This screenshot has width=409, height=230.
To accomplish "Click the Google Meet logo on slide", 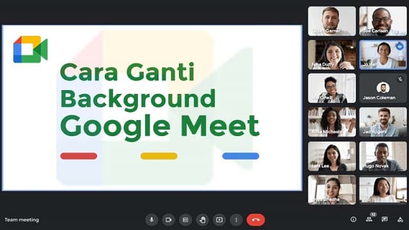I will (x=31, y=49).
